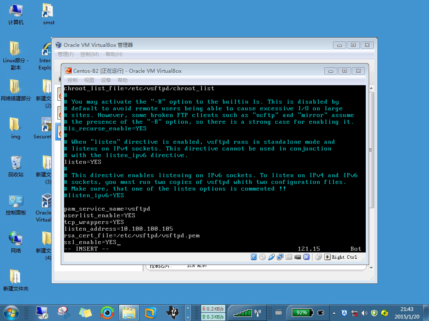This screenshot has height=321, width=429.
Task: Open the 帮助 menu in Centos-B2 window
Action: point(123,80)
